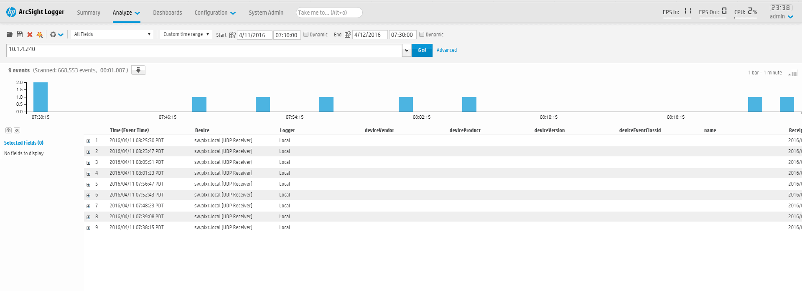
Task: Open the Dashboards menu
Action: 168,13
